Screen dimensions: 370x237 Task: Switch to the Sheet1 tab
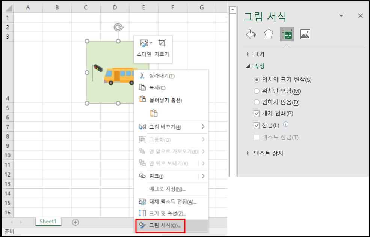[48, 222]
